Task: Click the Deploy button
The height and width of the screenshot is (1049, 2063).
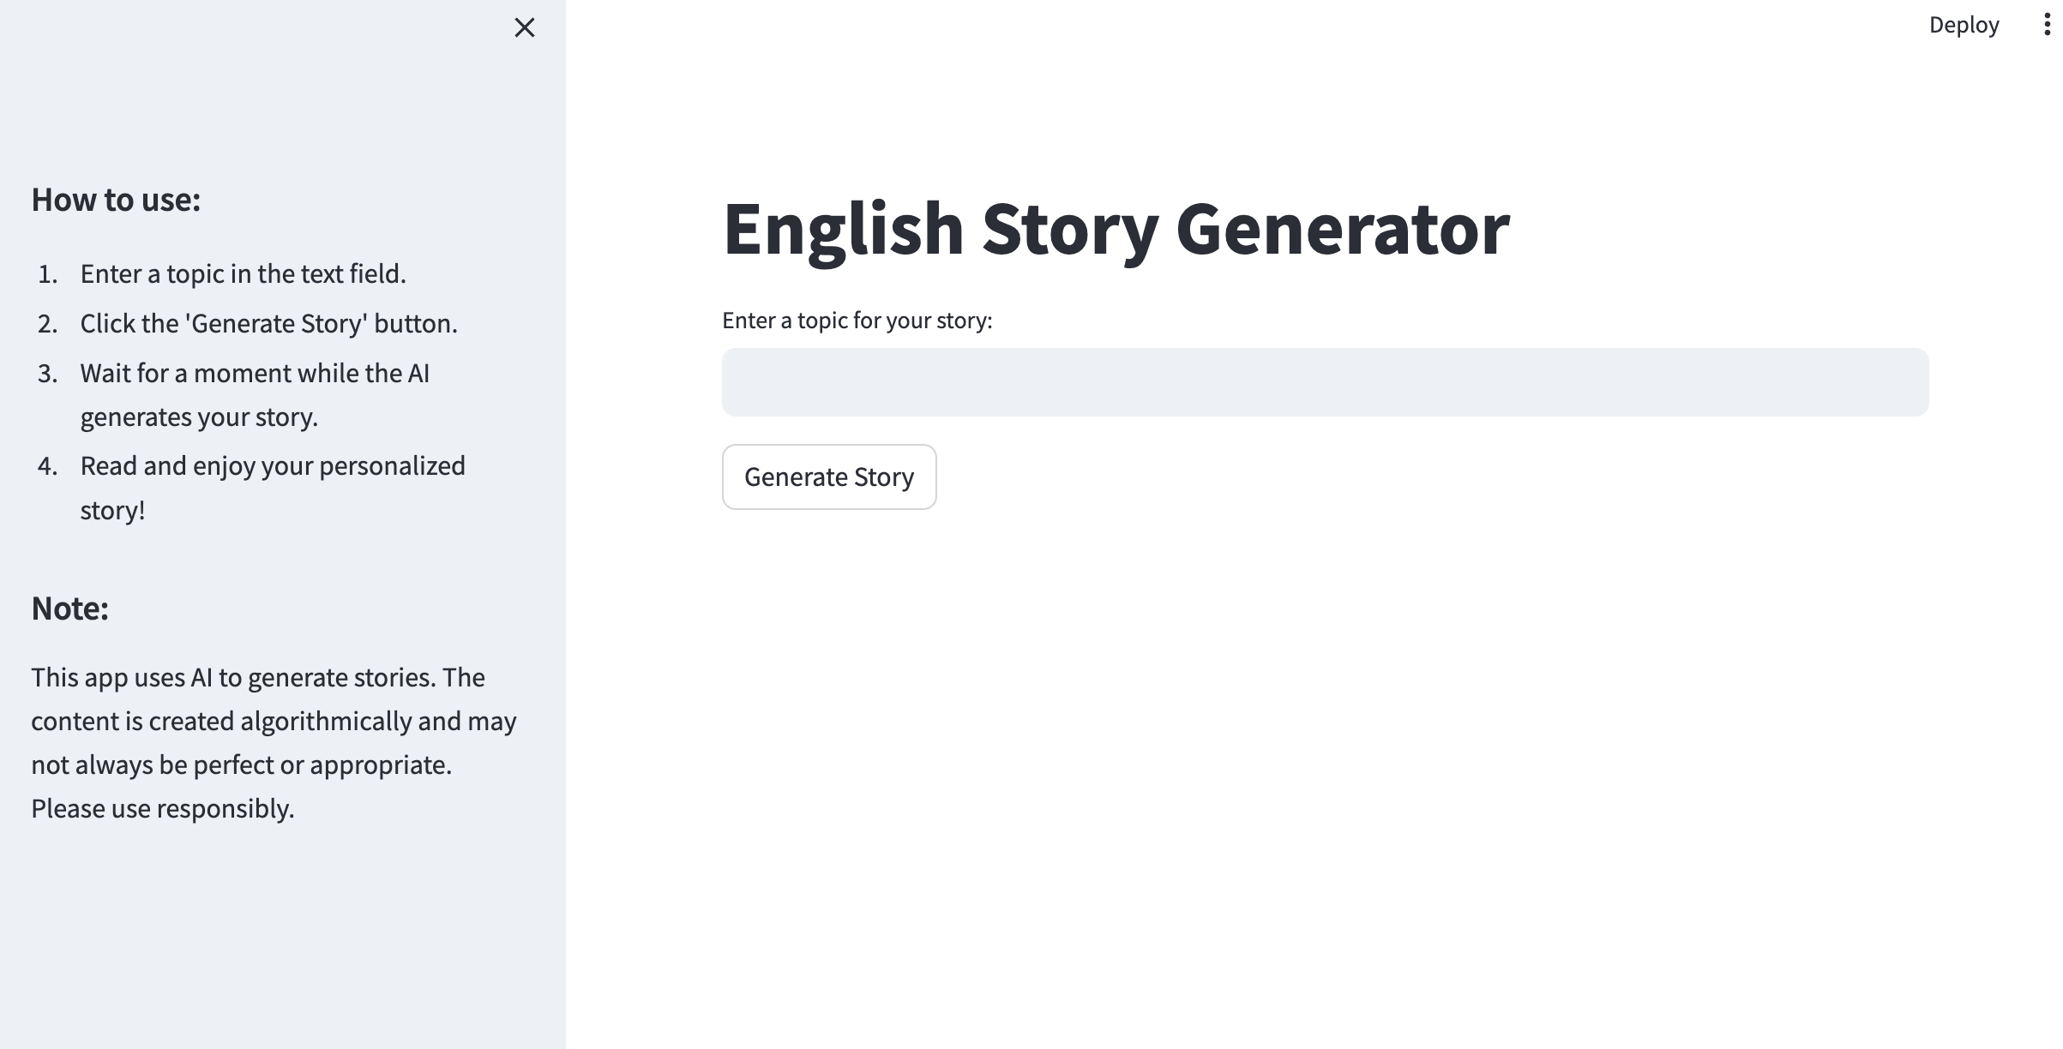Action: tap(1964, 25)
